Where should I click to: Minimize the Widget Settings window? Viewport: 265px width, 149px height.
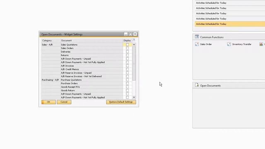(x=126, y=34)
